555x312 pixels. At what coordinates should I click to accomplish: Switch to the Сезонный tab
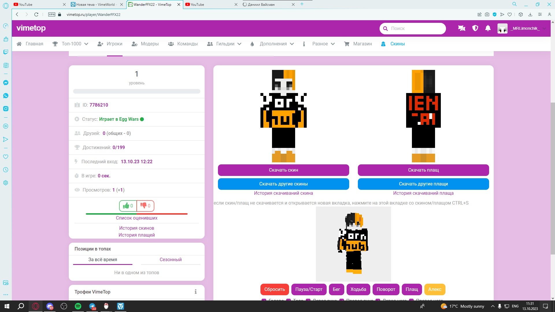(171, 259)
